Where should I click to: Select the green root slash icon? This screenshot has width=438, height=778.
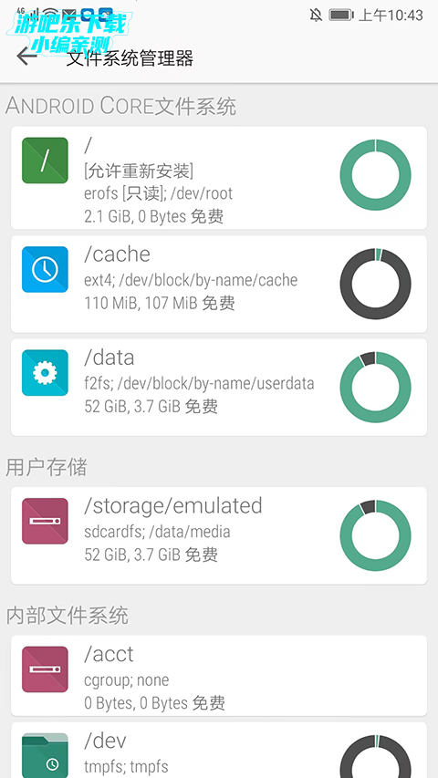(x=45, y=161)
